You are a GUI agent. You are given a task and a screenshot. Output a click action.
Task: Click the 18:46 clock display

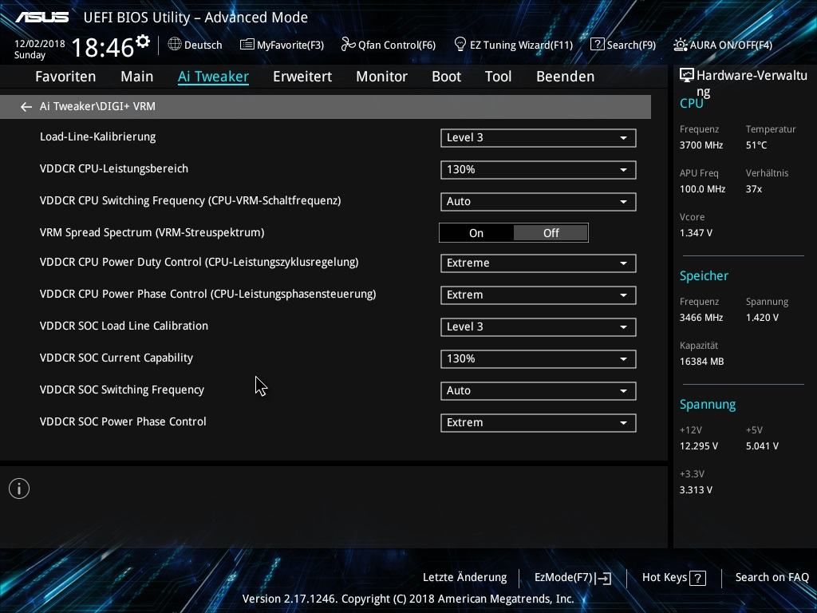(103, 47)
